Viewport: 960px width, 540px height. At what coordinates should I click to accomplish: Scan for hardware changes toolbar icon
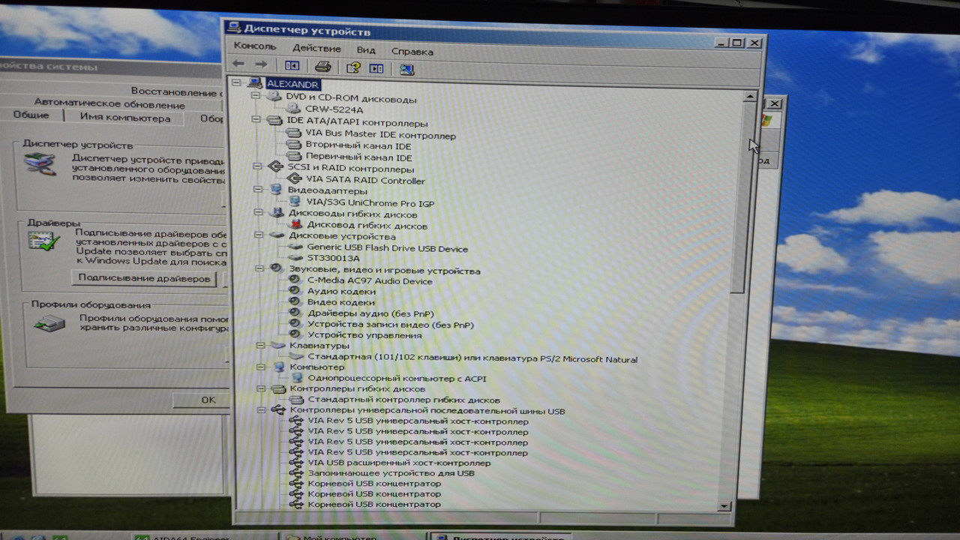(406, 69)
